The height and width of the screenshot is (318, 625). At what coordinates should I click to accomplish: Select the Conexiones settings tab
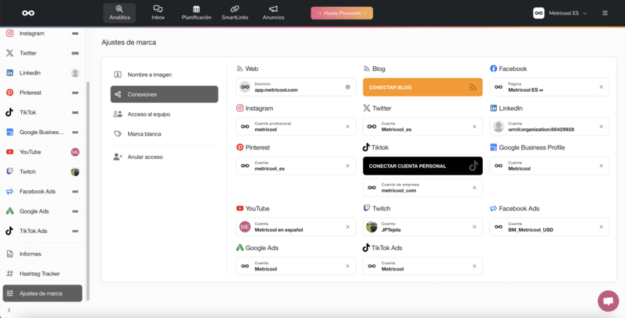coord(164,95)
